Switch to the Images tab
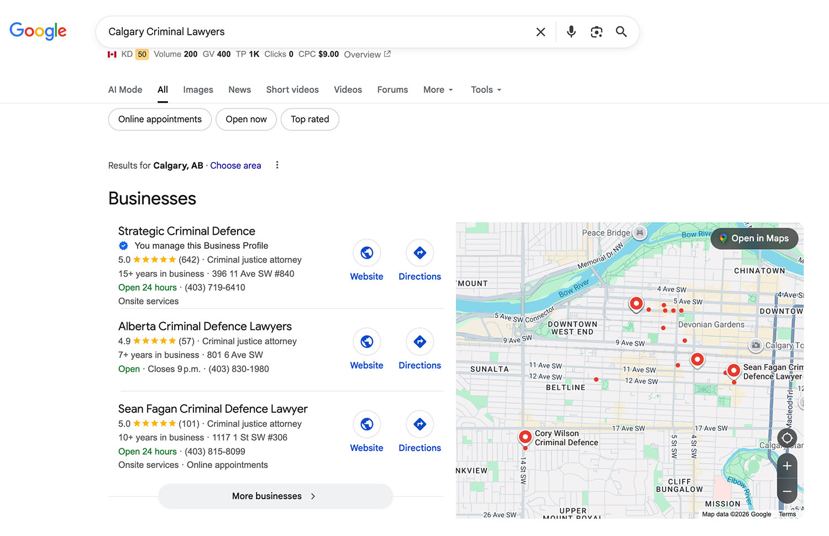This screenshot has height=536, width=829. point(198,90)
